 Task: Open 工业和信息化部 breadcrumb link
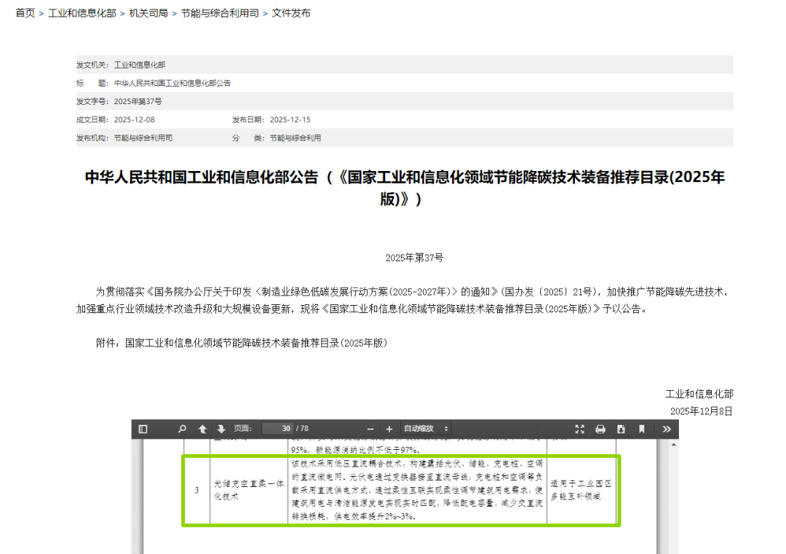pos(82,13)
